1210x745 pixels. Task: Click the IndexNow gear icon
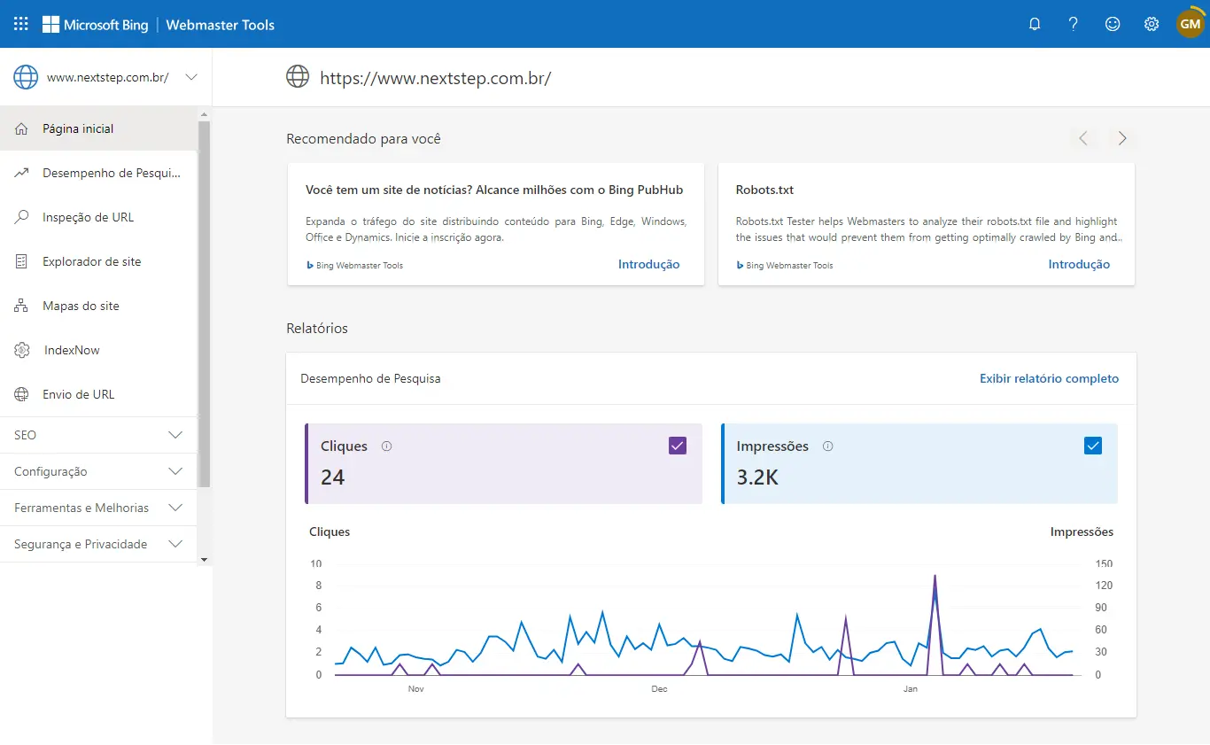[x=22, y=350]
